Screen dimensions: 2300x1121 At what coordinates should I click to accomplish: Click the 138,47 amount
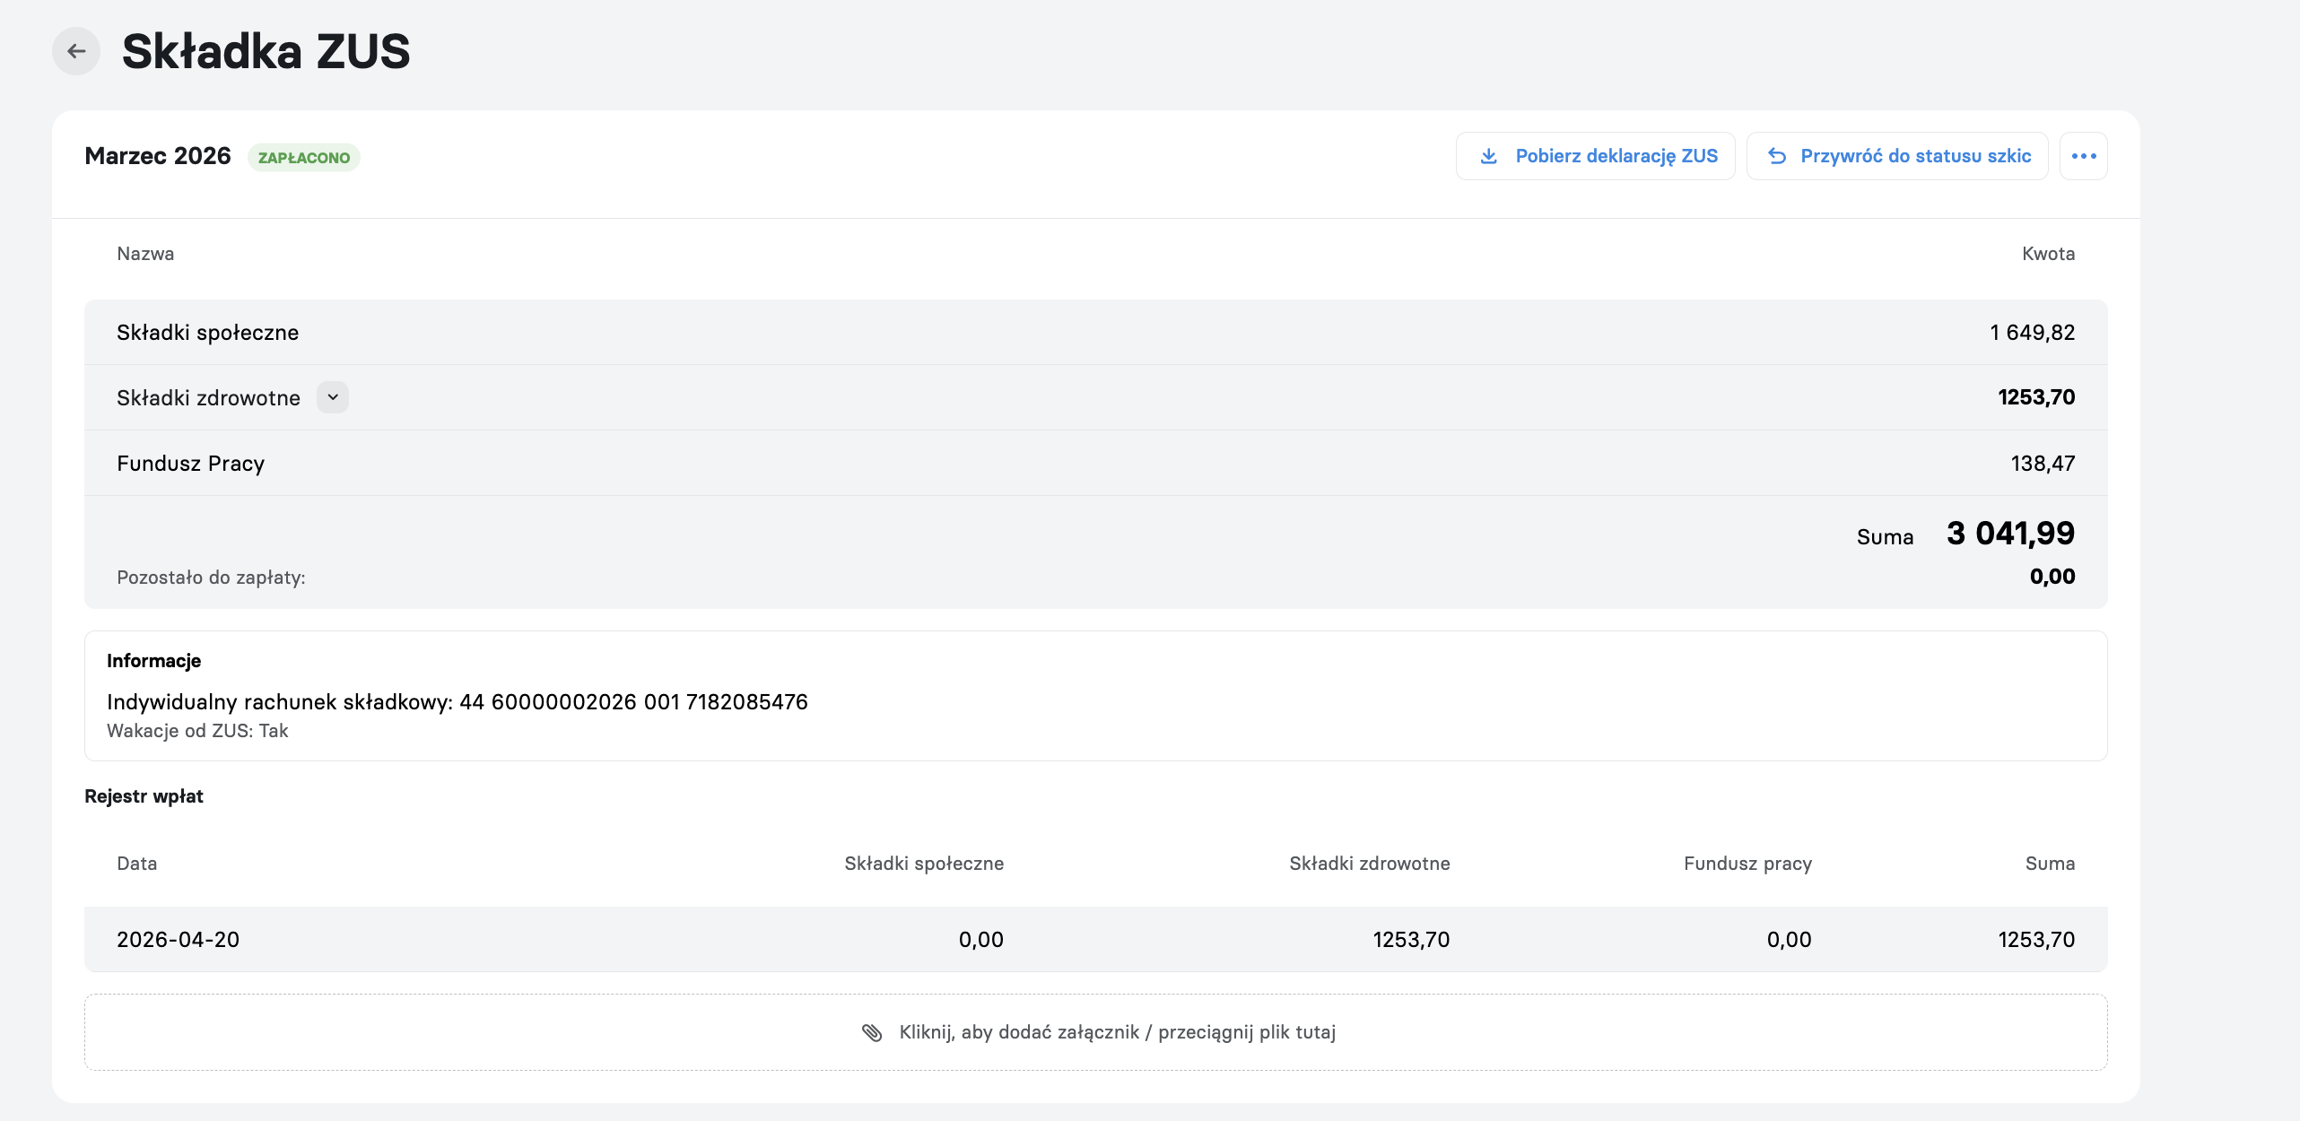pyautogui.click(x=2043, y=464)
